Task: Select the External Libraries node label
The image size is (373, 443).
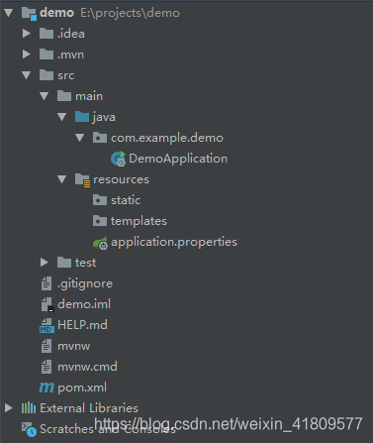Action: (x=89, y=408)
